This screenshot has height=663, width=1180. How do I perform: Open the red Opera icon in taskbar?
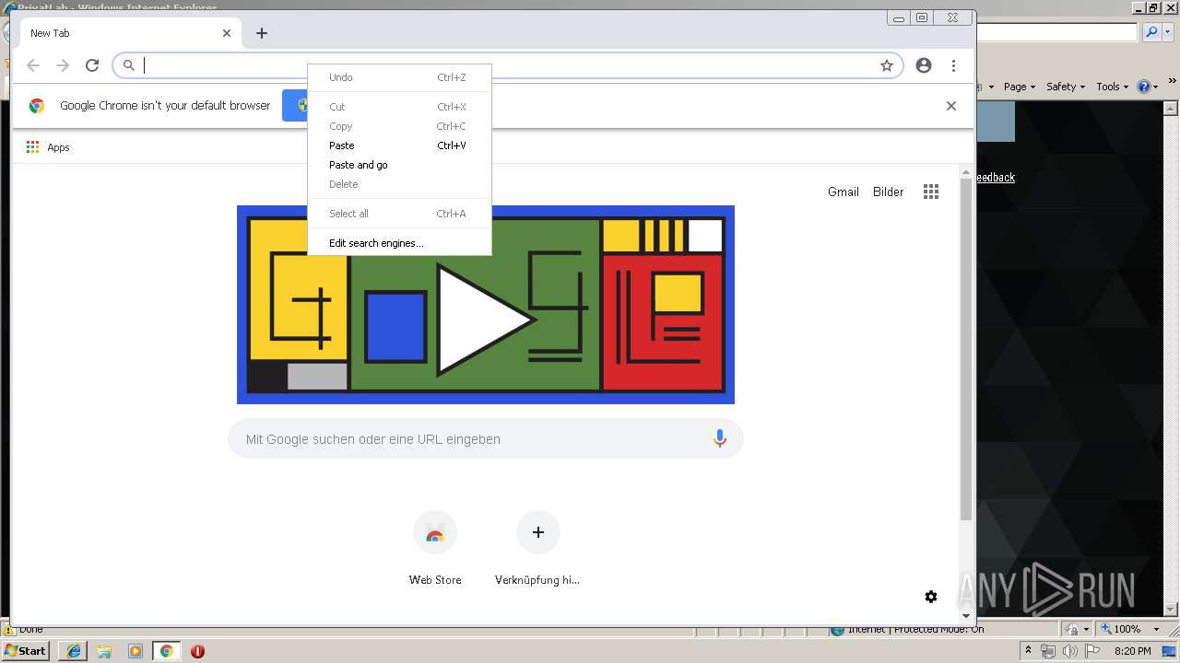tap(197, 651)
